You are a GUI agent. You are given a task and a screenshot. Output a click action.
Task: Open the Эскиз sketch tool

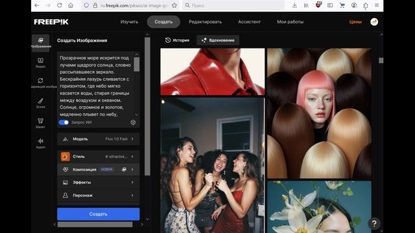pos(40,104)
